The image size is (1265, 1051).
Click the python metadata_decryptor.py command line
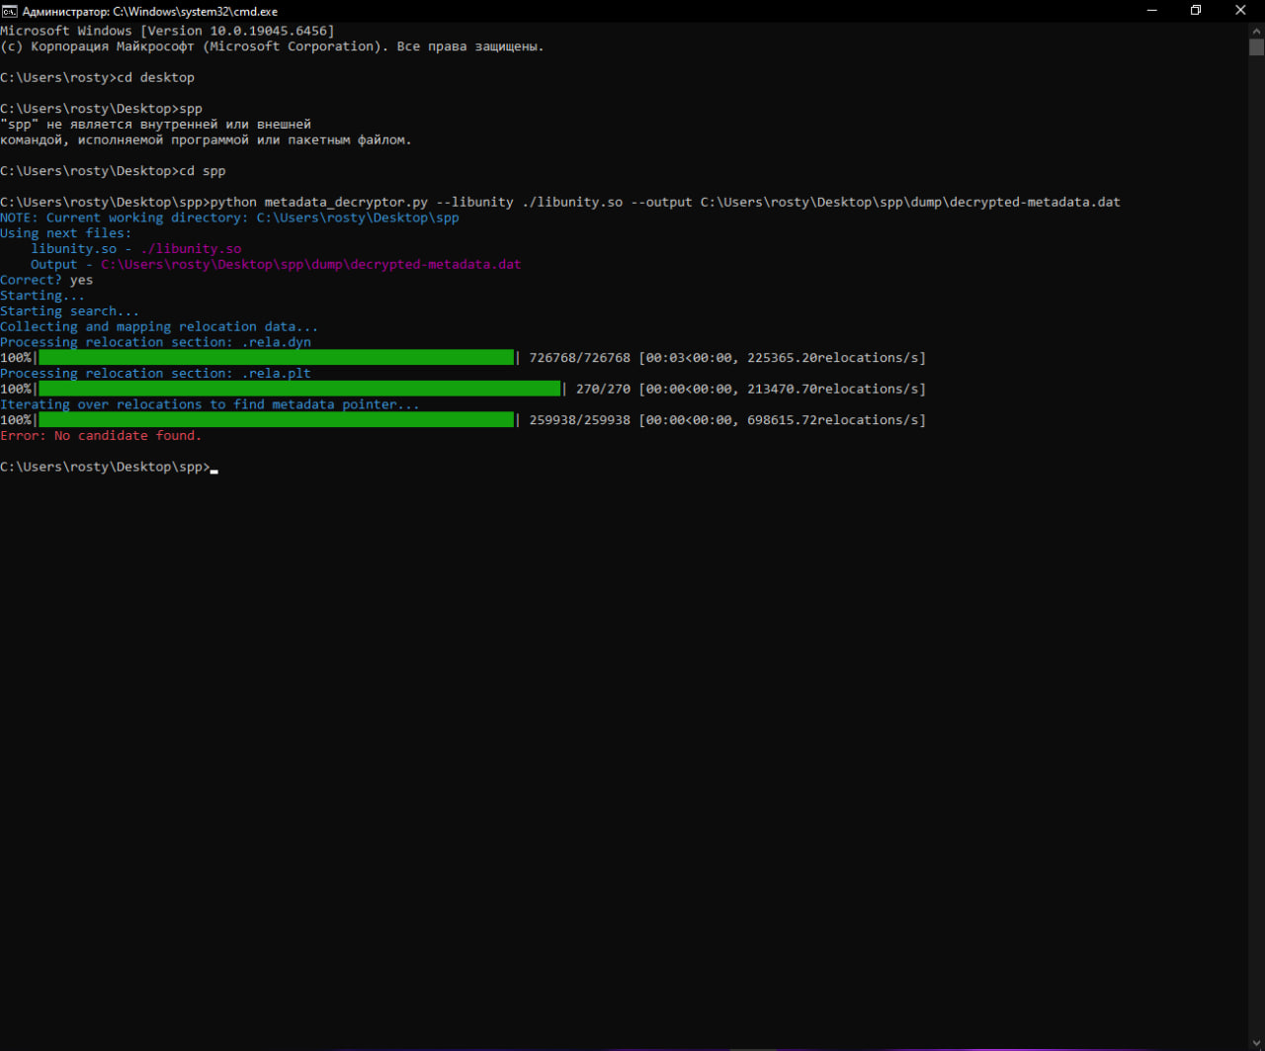pyautogui.click(x=662, y=202)
